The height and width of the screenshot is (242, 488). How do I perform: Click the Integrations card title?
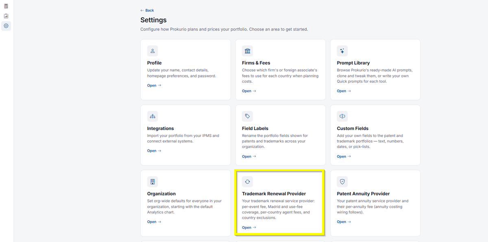[x=161, y=128]
